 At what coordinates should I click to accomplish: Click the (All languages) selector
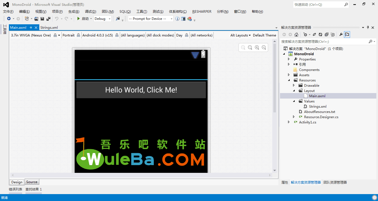pyautogui.click(x=133, y=35)
